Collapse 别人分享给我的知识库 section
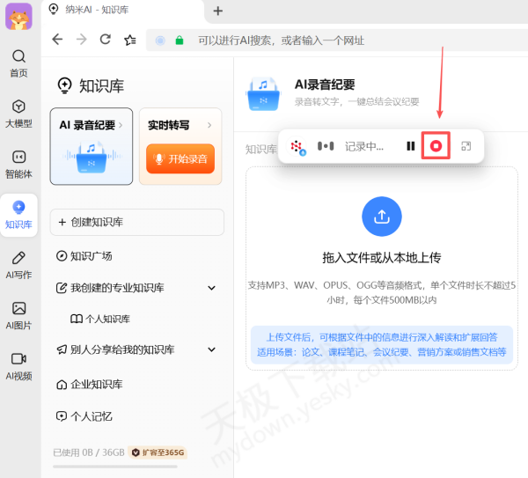This screenshot has height=478, width=528. coord(211,349)
